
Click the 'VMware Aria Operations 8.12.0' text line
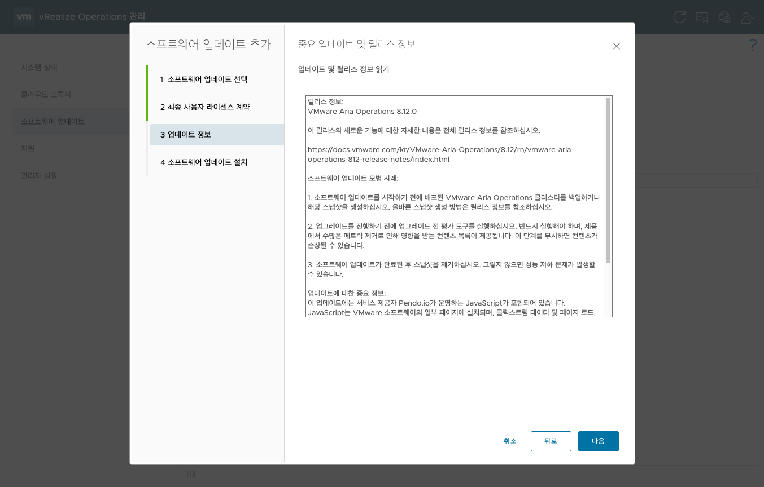(362, 112)
